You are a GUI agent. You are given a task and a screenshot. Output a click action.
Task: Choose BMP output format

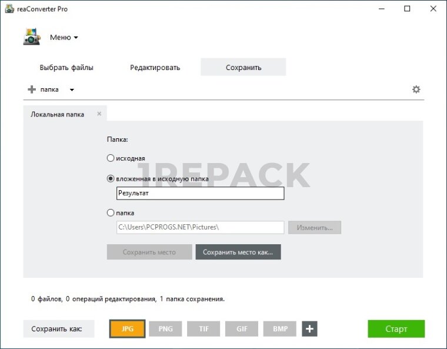coord(280,329)
